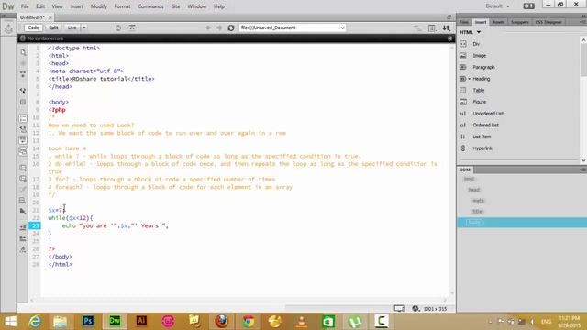Image resolution: width=587 pixels, height=330 pixels.
Task: Insert a List Item from Insert panel
Action: point(482,137)
